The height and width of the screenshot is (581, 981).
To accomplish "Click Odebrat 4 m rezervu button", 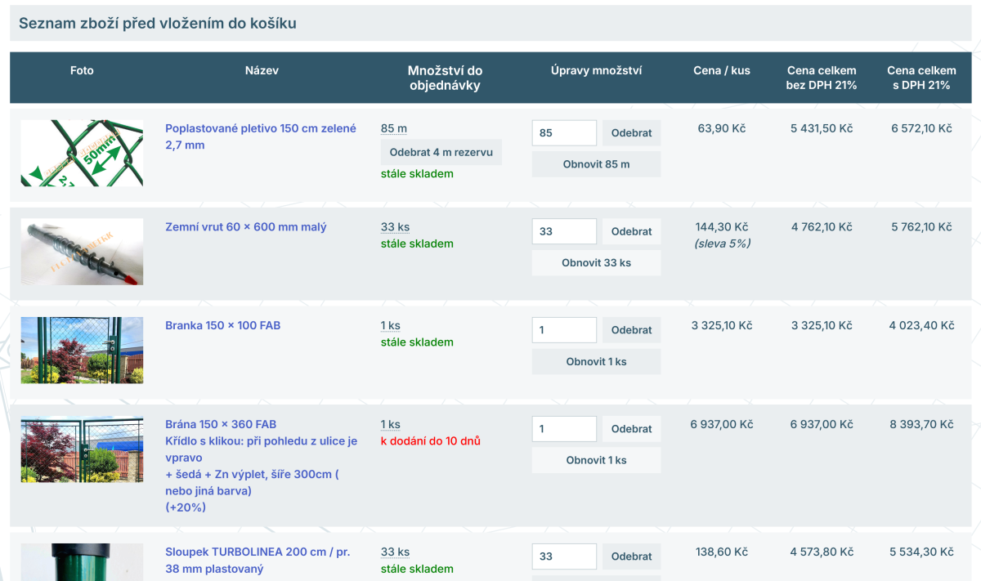I will [x=441, y=152].
